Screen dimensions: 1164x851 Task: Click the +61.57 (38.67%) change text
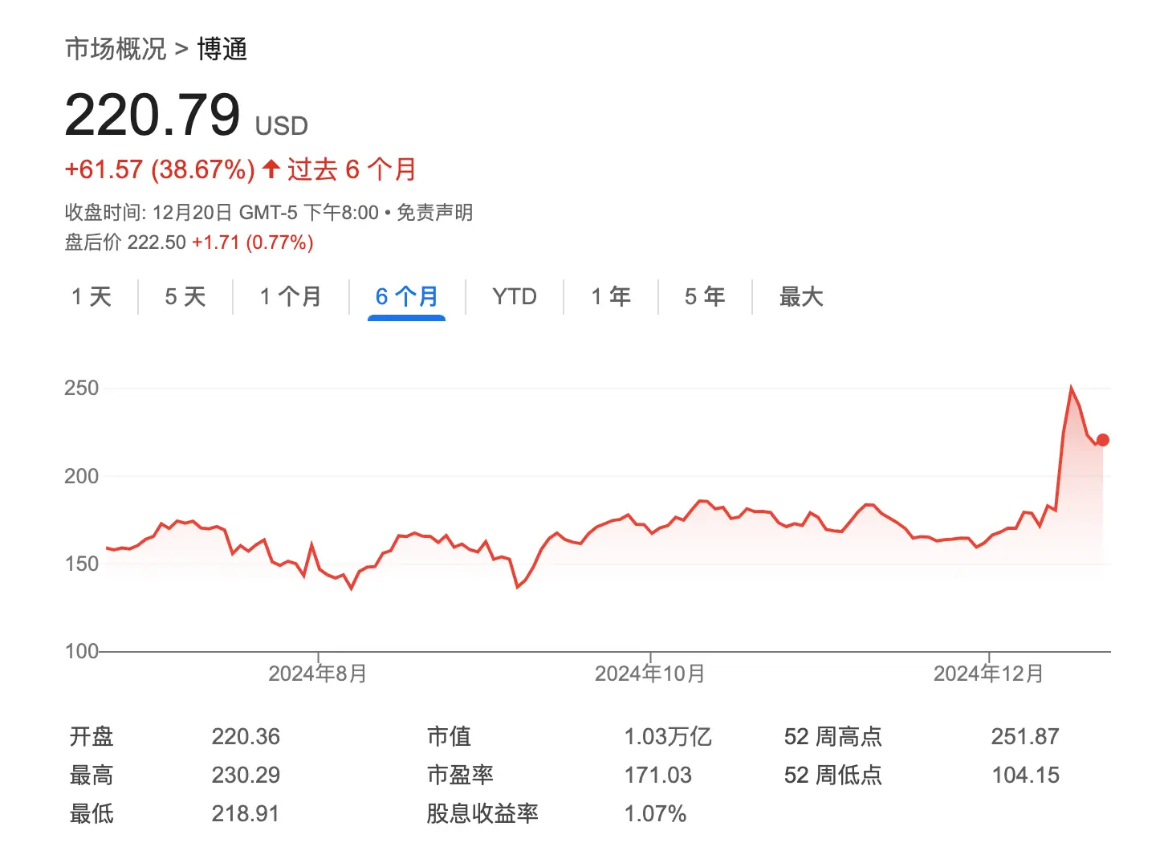pos(160,169)
